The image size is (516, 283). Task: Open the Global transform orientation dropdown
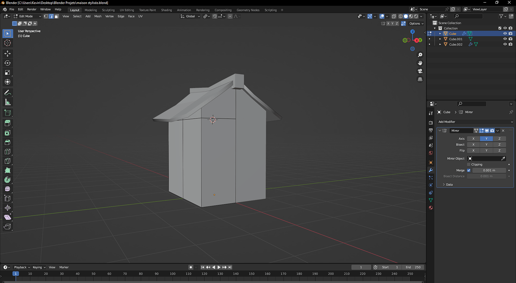pyautogui.click(x=190, y=16)
